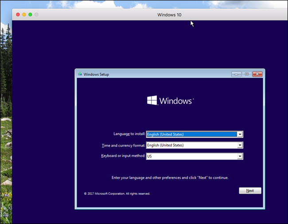
Task: Open the Keyboard or input method dropdown arrow
Action: click(240, 156)
